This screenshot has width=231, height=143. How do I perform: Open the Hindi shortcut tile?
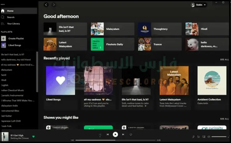pos(207,29)
